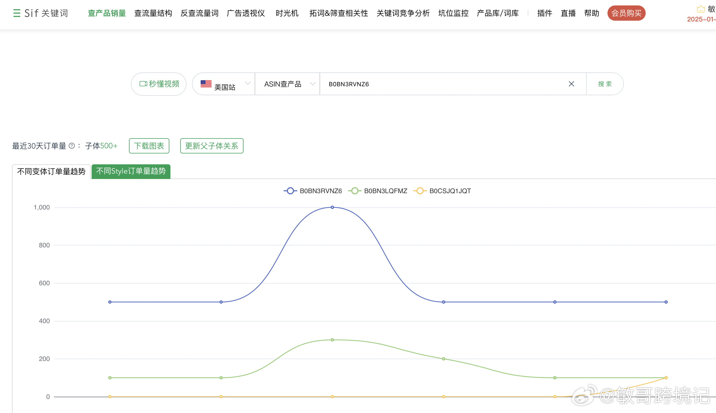Open 插件 link in navigation
This screenshot has width=716, height=413.
[545, 13]
